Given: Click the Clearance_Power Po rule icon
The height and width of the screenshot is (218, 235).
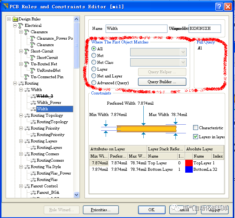Looking at the screenshot, I should (x=33, y=39).
